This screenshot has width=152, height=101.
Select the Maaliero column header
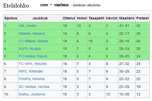[127, 18]
